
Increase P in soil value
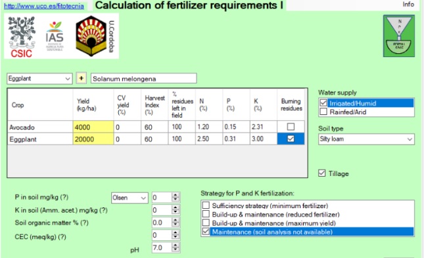click(176, 195)
